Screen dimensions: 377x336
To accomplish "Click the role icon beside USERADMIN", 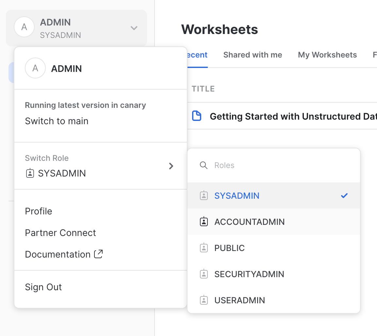I will (204, 300).
